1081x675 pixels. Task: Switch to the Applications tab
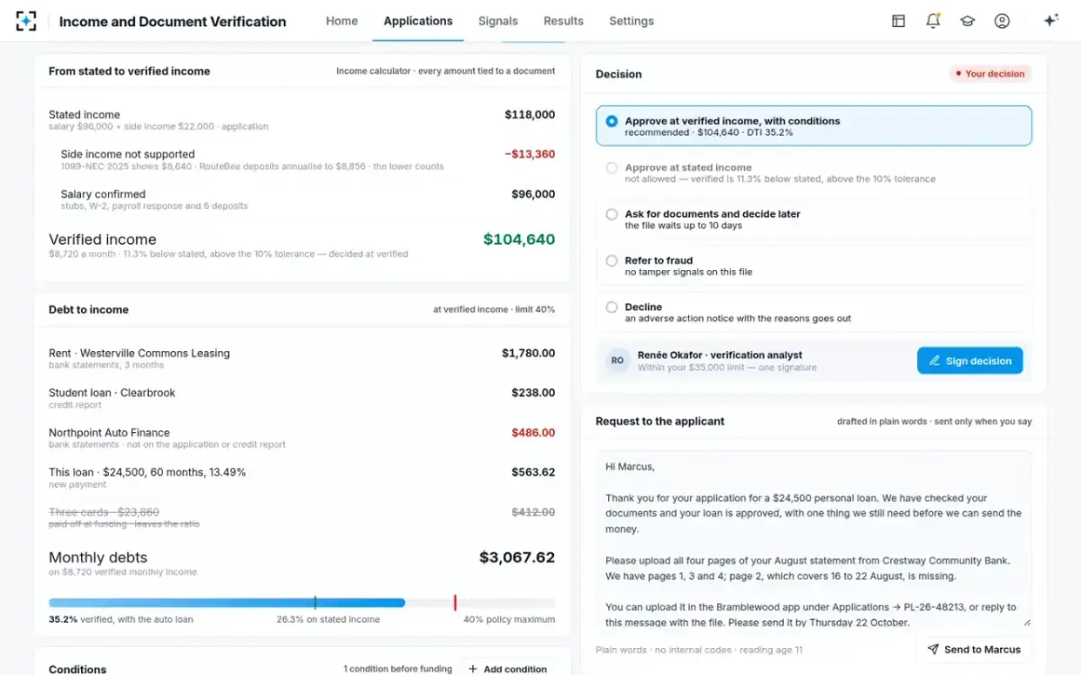[x=418, y=21]
